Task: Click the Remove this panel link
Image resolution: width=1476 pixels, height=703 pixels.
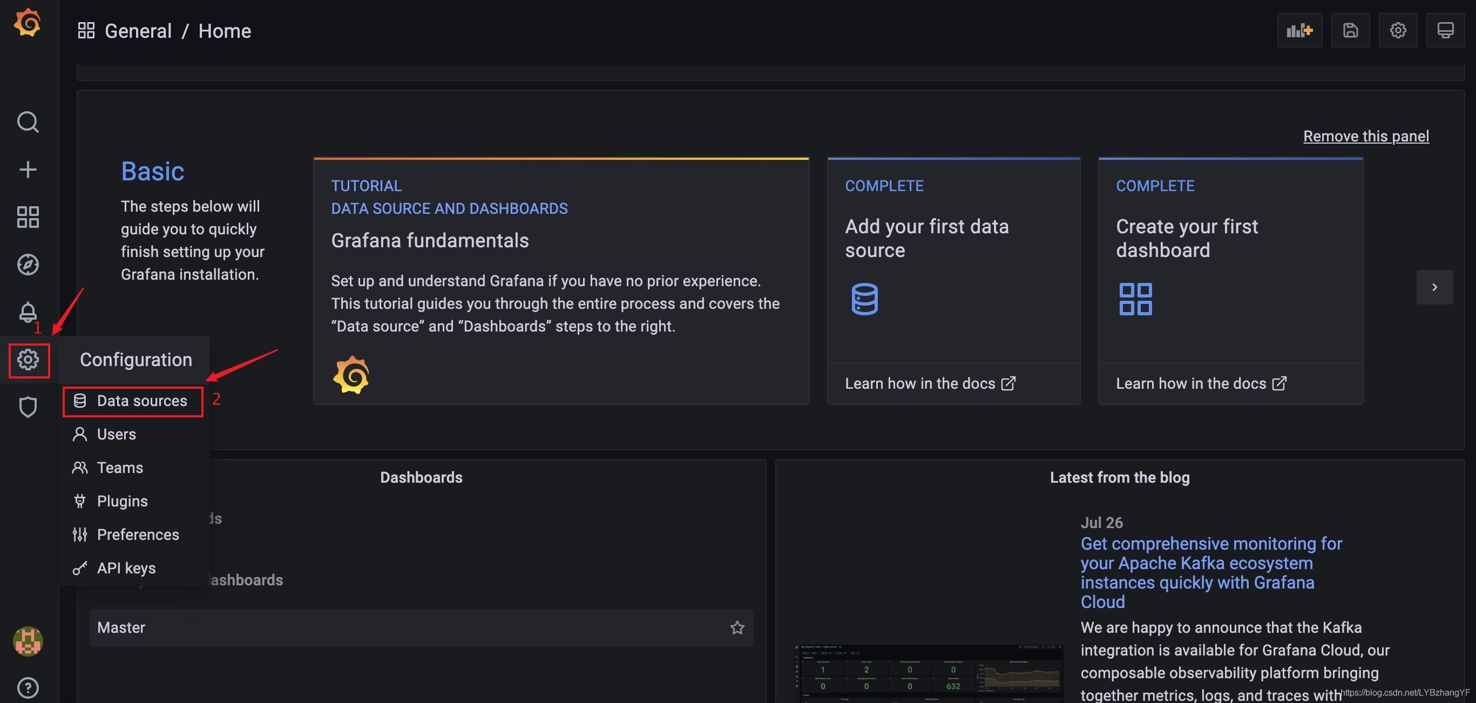Action: pos(1366,137)
